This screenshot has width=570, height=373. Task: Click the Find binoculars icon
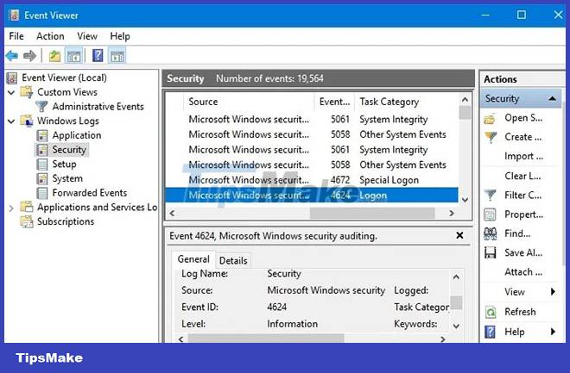coord(490,233)
